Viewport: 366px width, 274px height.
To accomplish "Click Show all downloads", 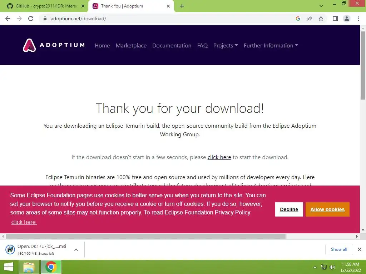I will tap(339, 249).
